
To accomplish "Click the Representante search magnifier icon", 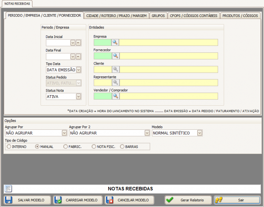I will [x=115, y=83].
